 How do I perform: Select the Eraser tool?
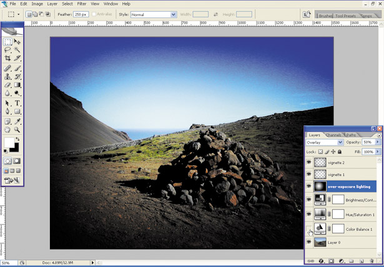(7, 85)
